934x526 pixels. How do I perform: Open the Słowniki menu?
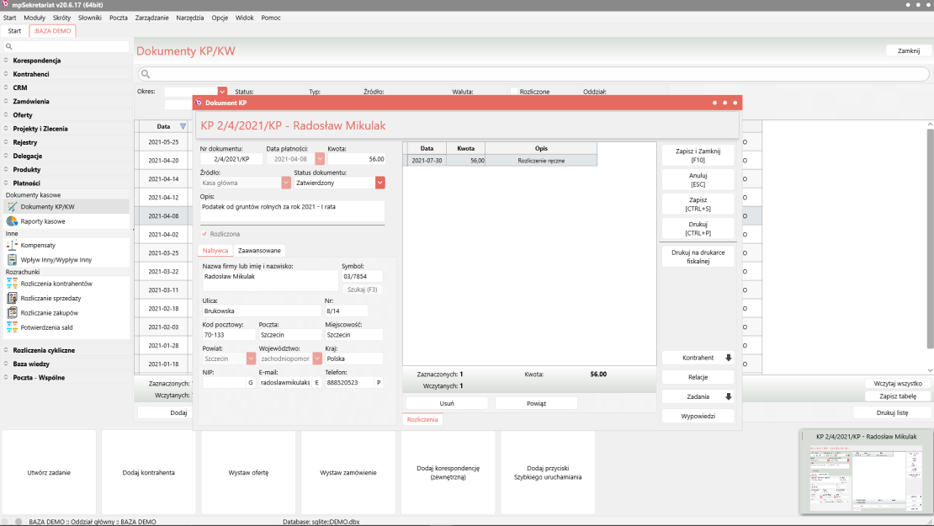point(89,18)
